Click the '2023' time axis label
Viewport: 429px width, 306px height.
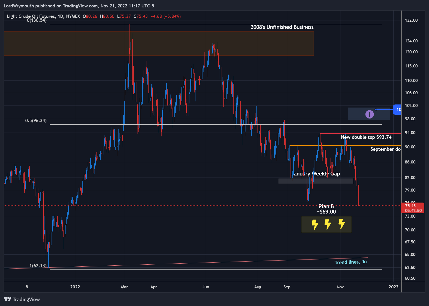(393, 287)
